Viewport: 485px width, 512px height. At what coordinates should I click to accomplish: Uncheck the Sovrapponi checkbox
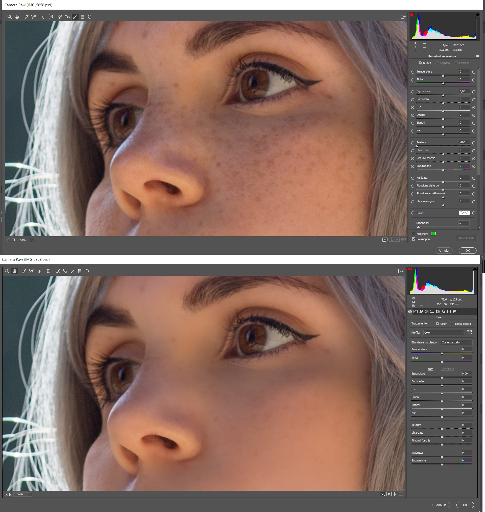(x=414, y=239)
